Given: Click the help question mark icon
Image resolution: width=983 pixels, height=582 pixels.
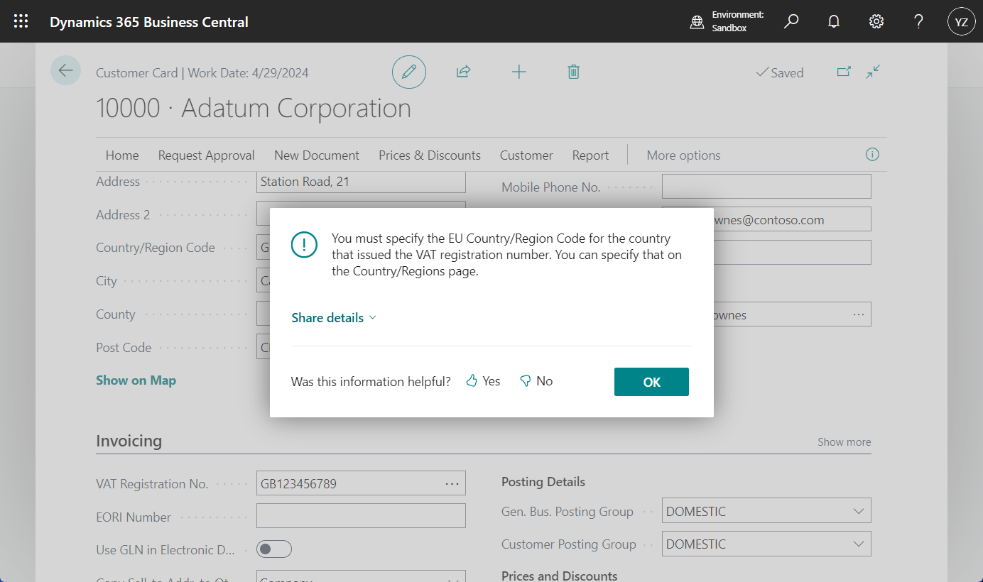Looking at the screenshot, I should [918, 21].
